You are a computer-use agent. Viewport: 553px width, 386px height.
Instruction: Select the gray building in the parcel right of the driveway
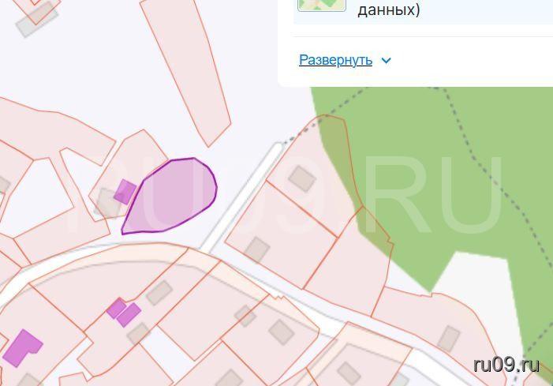[257, 249]
